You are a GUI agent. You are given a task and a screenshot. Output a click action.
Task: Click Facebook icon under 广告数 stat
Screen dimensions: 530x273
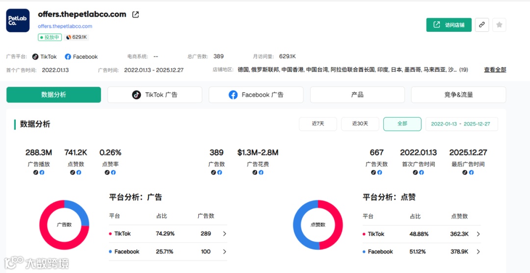click(x=219, y=173)
